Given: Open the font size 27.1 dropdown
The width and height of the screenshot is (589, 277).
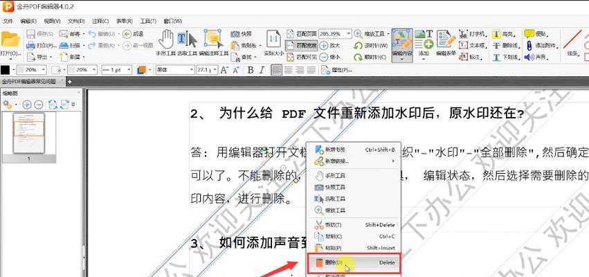Looking at the screenshot, I should (x=216, y=69).
